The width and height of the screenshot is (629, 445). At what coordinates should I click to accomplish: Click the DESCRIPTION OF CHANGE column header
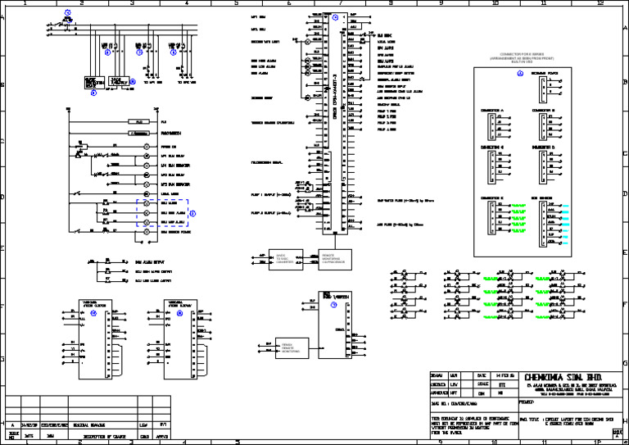click(x=104, y=437)
